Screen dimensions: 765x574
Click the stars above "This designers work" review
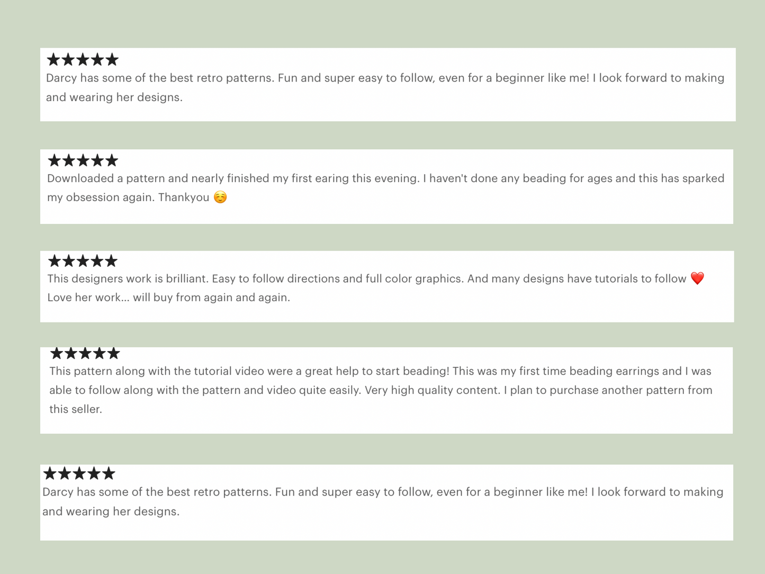coord(83,261)
